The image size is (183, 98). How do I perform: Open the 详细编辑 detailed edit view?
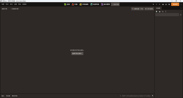click(84, 4)
